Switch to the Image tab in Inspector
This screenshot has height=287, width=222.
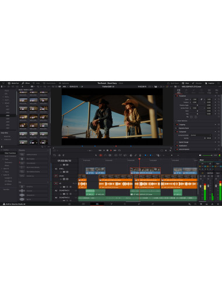coord(209,92)
